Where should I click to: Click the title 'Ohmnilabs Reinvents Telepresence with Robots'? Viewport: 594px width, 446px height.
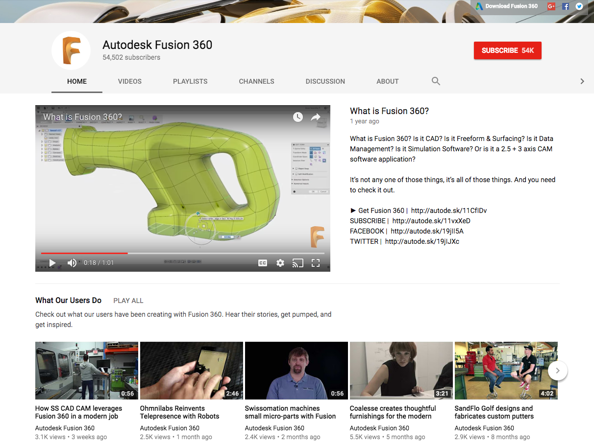click(180, 412)
